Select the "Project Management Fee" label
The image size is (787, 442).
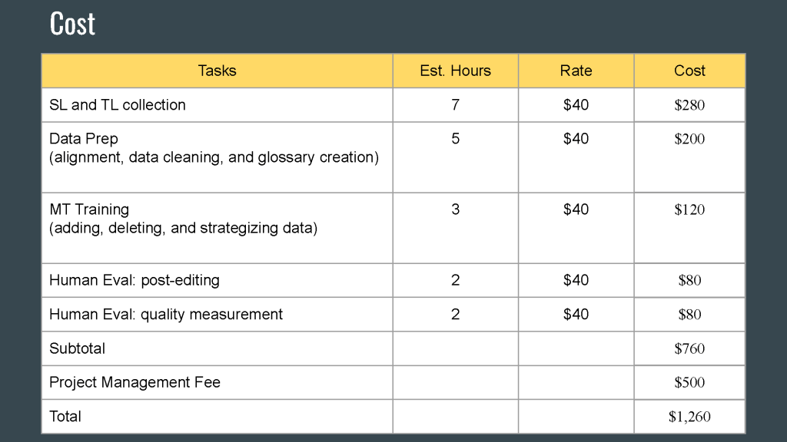134,382
